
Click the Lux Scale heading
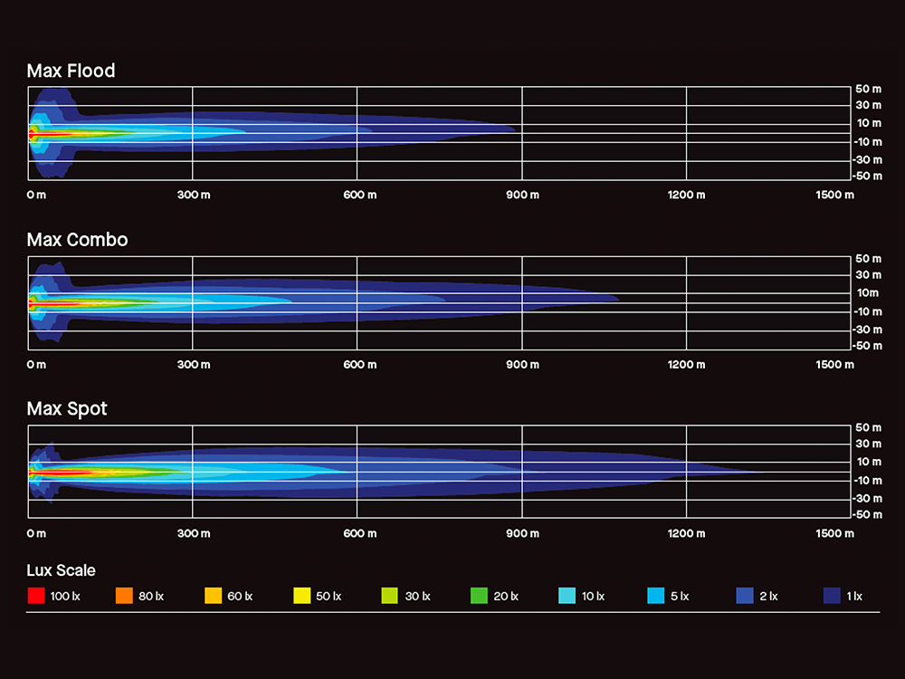pyautogui.click(x=61, y=570)
